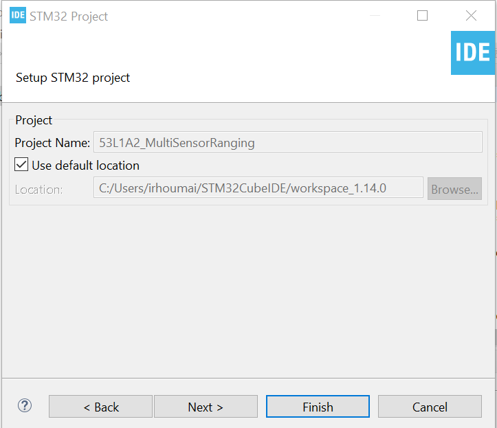Click the 'Project' group box title
This screenshot has height=428, width=497.
[x=34, y=120]
